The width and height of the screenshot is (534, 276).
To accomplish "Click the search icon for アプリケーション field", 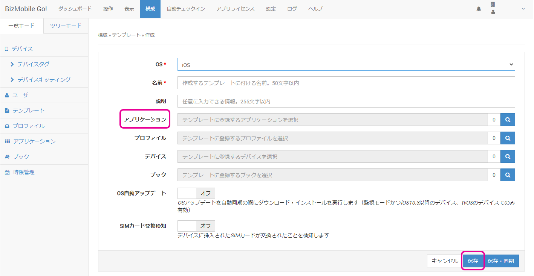I will [x=508, y=120].
